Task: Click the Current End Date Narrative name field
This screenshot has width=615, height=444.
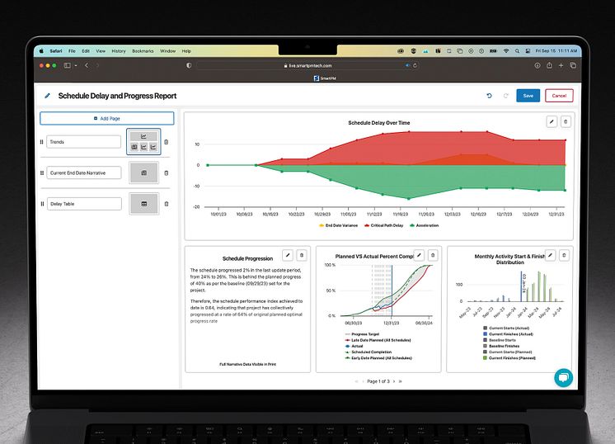Action: click(84, 172)
